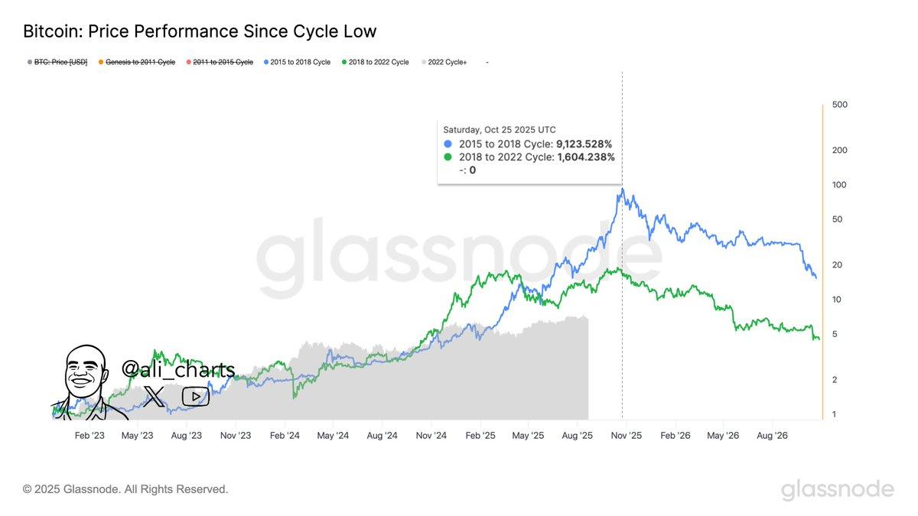Toggle the 2022 Cycle+ legend entry

coord(444,62)
